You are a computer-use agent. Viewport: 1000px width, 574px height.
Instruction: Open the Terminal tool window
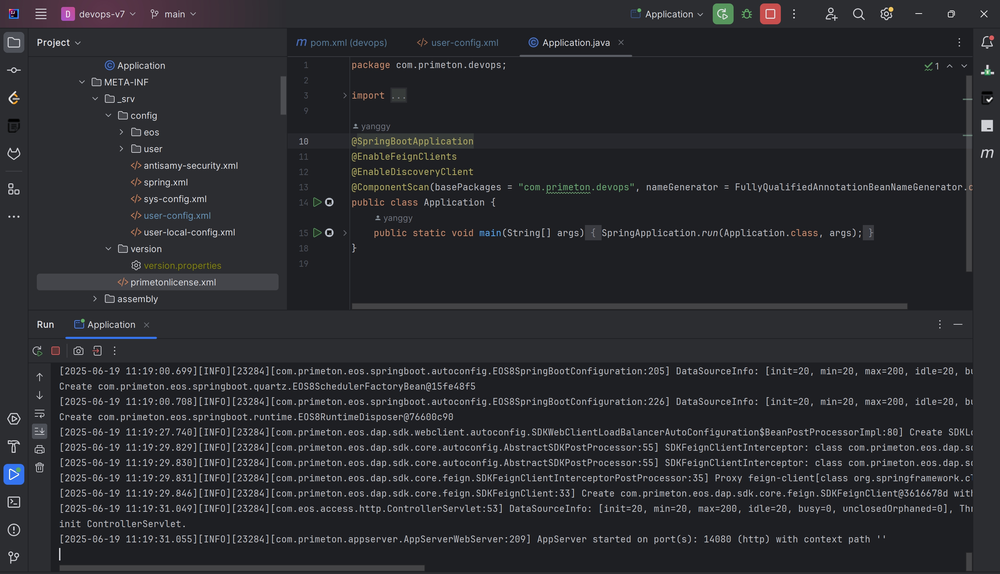tap(14, 502)
